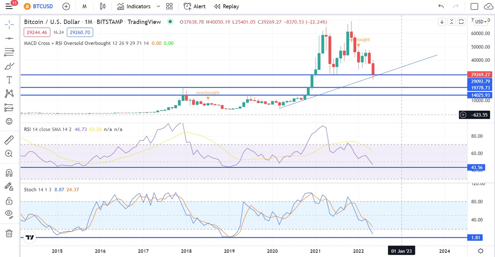The width and height of the screenshot is (495, 257).
Task: Open layout setup square icon
Action: tap(474, 6)
